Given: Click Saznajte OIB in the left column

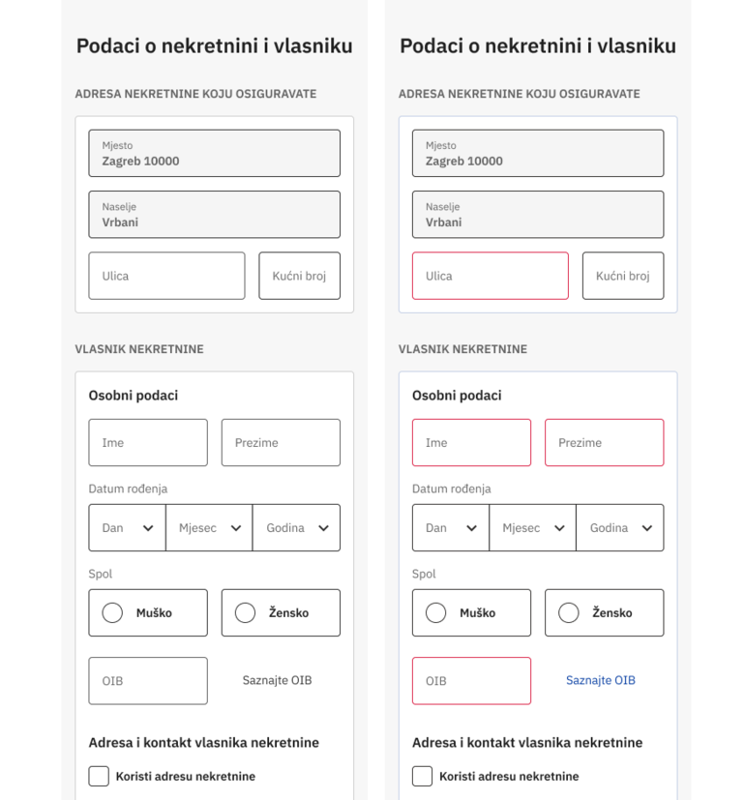Looking at the screenshot, I should [276, 680].
